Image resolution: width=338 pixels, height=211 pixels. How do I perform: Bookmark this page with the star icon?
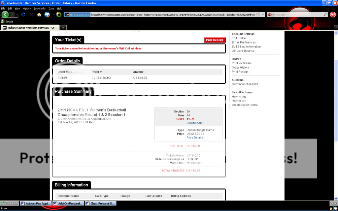(x=258, y=15)
